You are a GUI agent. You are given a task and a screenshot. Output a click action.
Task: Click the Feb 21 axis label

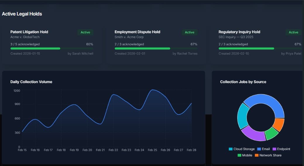(x=100, y=150)
